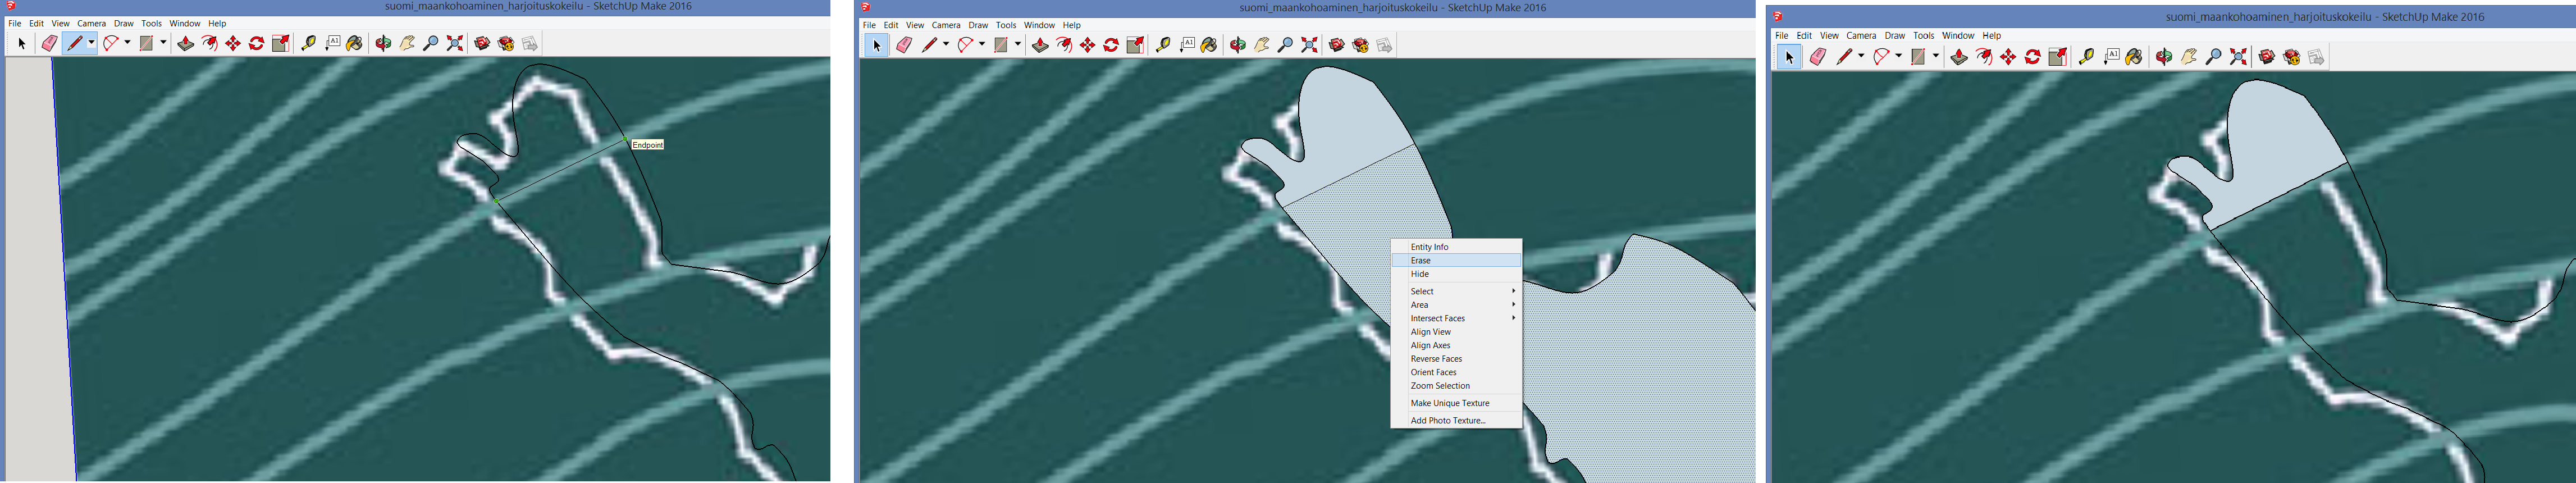This screenshot has height=483, width=2576.
Task: Click the Orbit tool in middle window
Action: point(1238,45)
